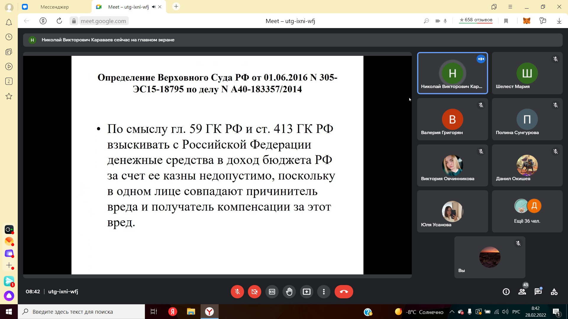Open File Explorer from taskbar
The image size is (568, 319).
[x=191, y=312]
